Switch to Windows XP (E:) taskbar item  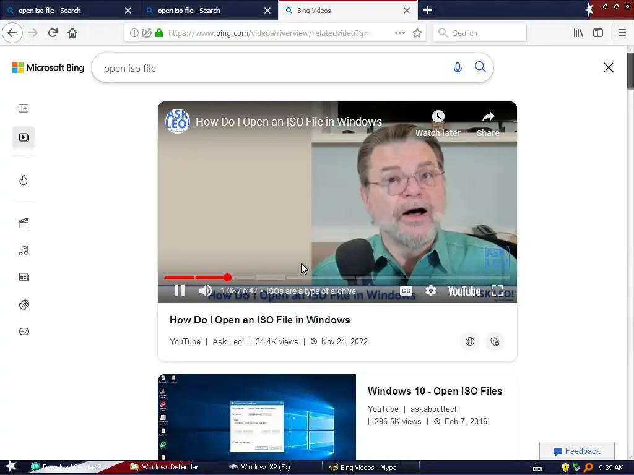point(259,467)
